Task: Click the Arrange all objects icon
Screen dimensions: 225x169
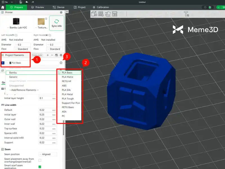Action: pos(114,14)
